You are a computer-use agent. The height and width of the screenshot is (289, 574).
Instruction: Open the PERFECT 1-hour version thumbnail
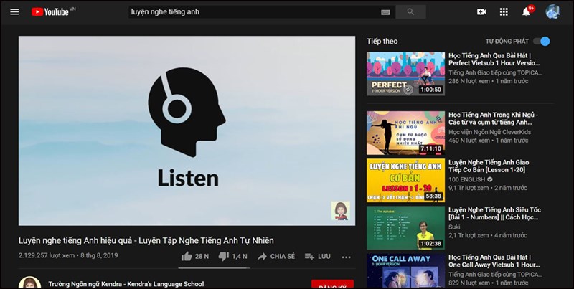pos(405,74)
